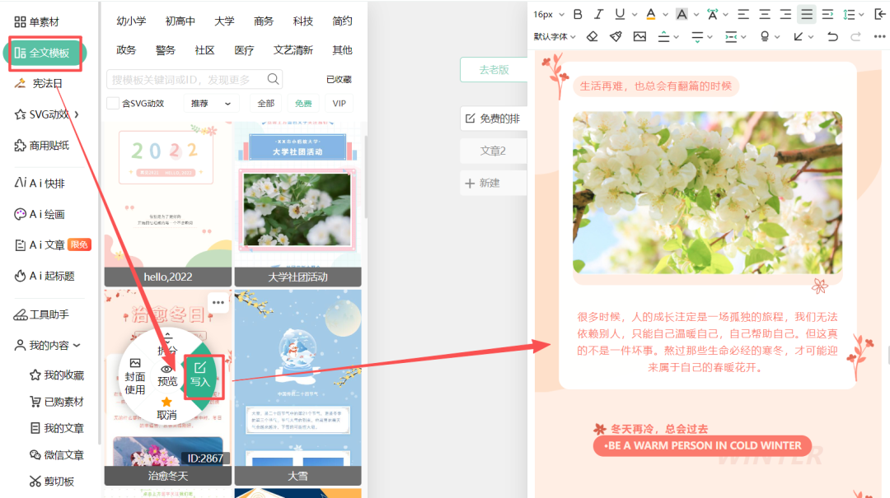890x498 pixels.
Task: Open the 推荐 sort dropdown
Action: [x=210, y=104]
